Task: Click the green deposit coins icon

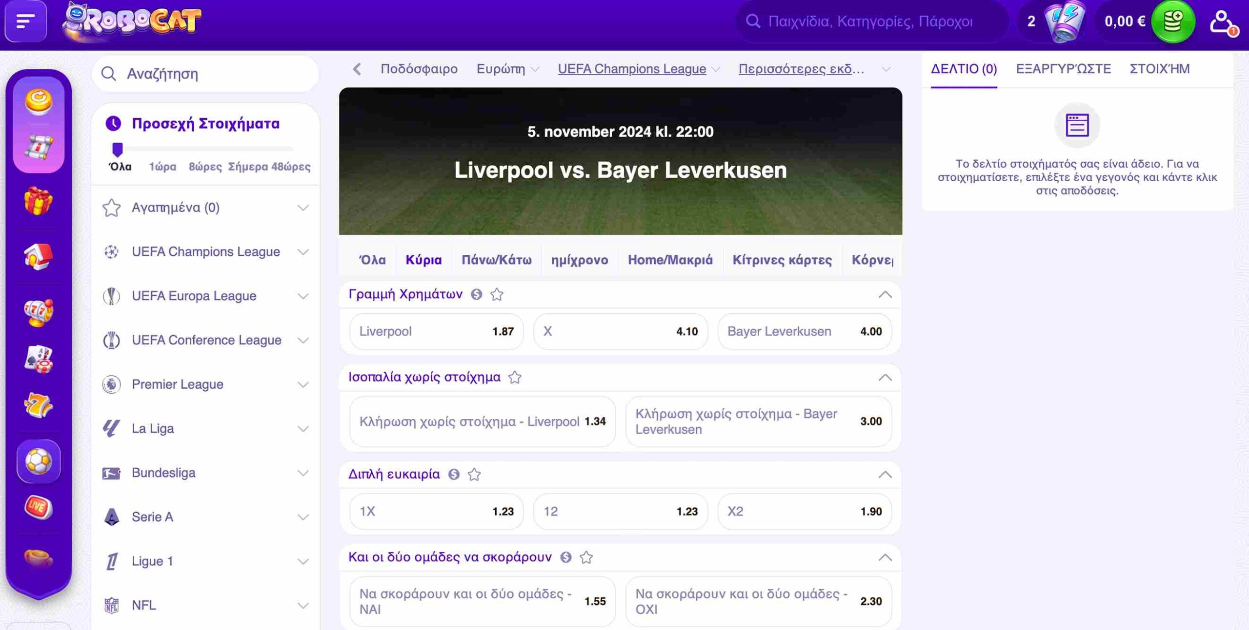Action: 1172,21
